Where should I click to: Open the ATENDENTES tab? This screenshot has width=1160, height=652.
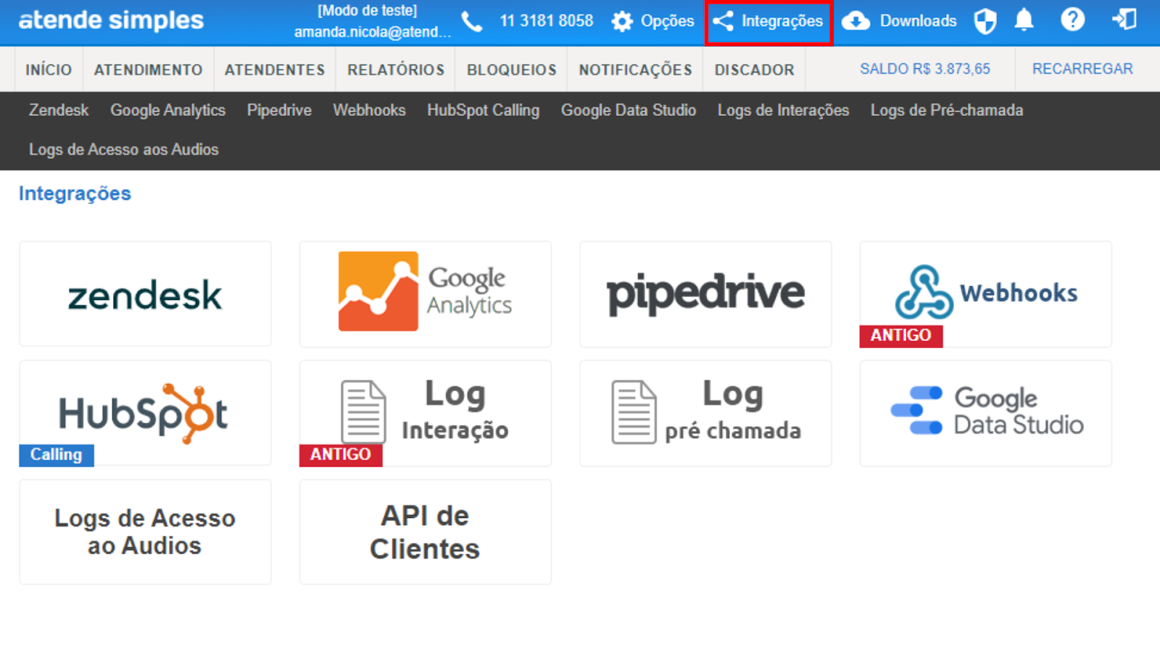pyautogui.click(x=275, y=70)
